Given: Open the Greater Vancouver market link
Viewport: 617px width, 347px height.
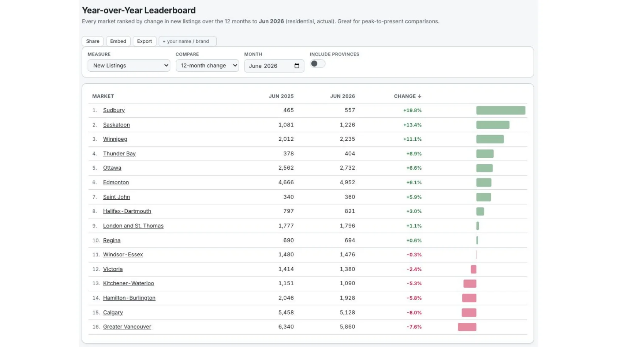Looking at the screenshot, I should (127, 327).
